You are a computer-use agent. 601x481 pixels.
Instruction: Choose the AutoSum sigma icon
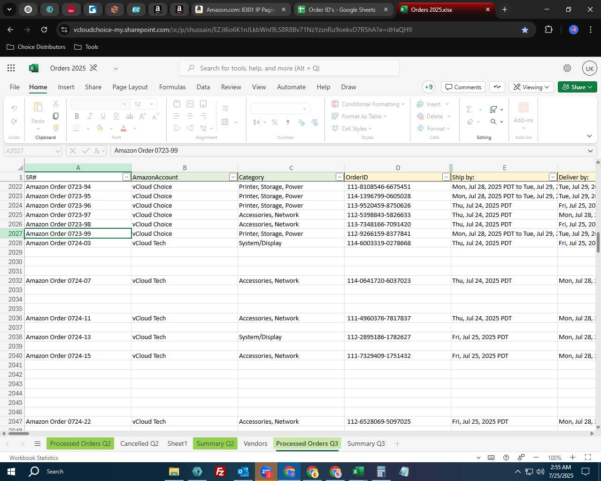469,109
